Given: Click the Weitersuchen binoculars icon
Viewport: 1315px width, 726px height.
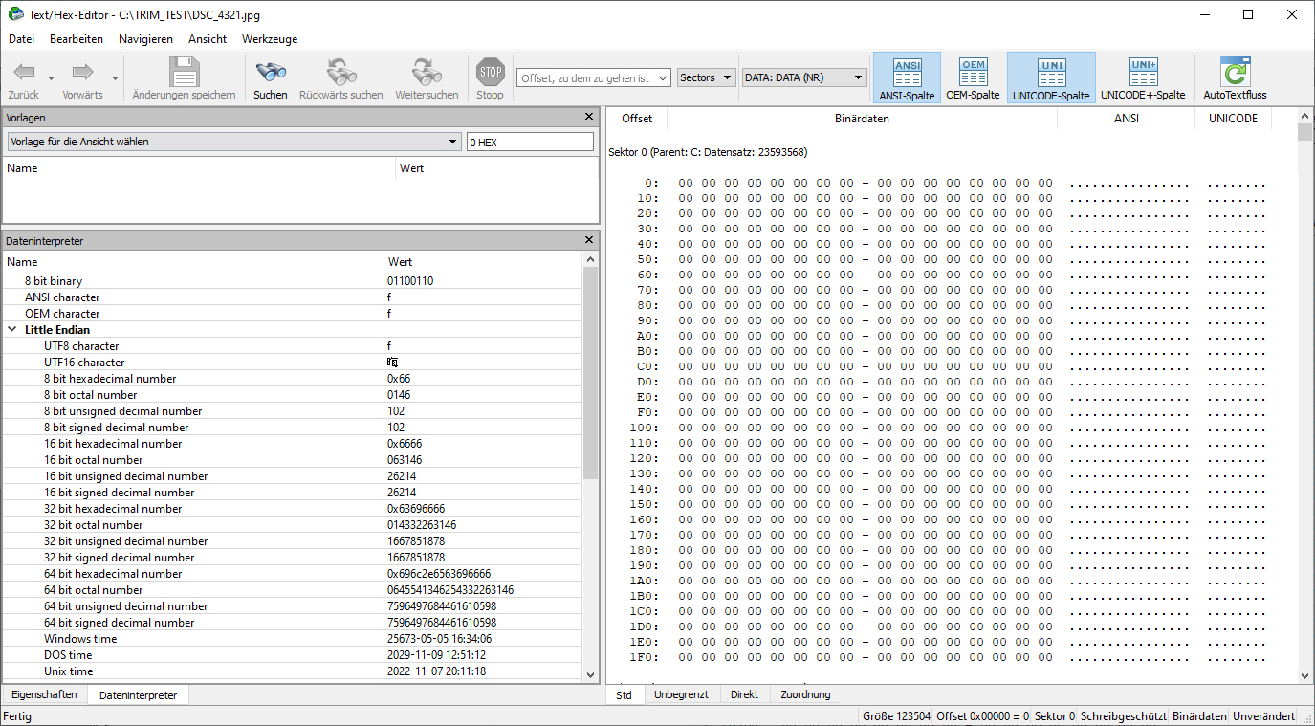Looking at the screenshot, I should tap(427, 72).
